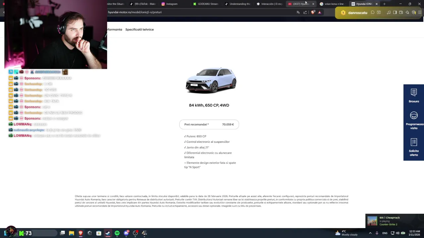The image size is (424, 238).
Task: Click the '84 kWh, 650 CP, 4WD' heading
Action: tap(209, 105)
